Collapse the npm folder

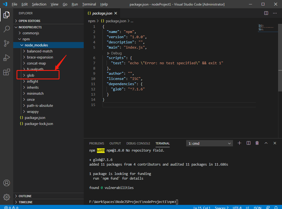pos(48,39)
